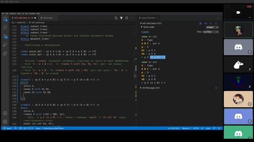The height and width of the screenshot is (142, 254).
Task: Select the gray Discord logo participant tile
Action: coord(238,47)
